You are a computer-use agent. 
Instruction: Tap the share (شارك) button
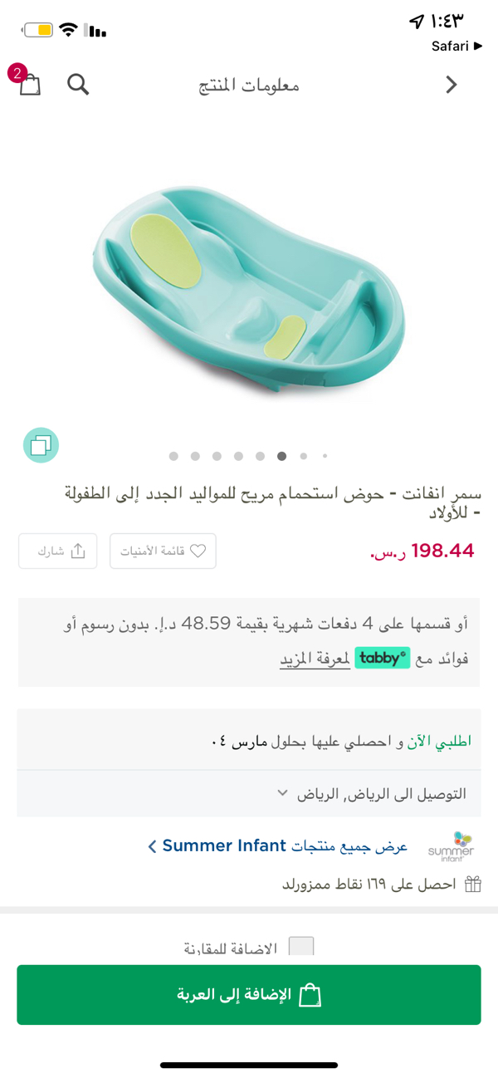(57, 551)
